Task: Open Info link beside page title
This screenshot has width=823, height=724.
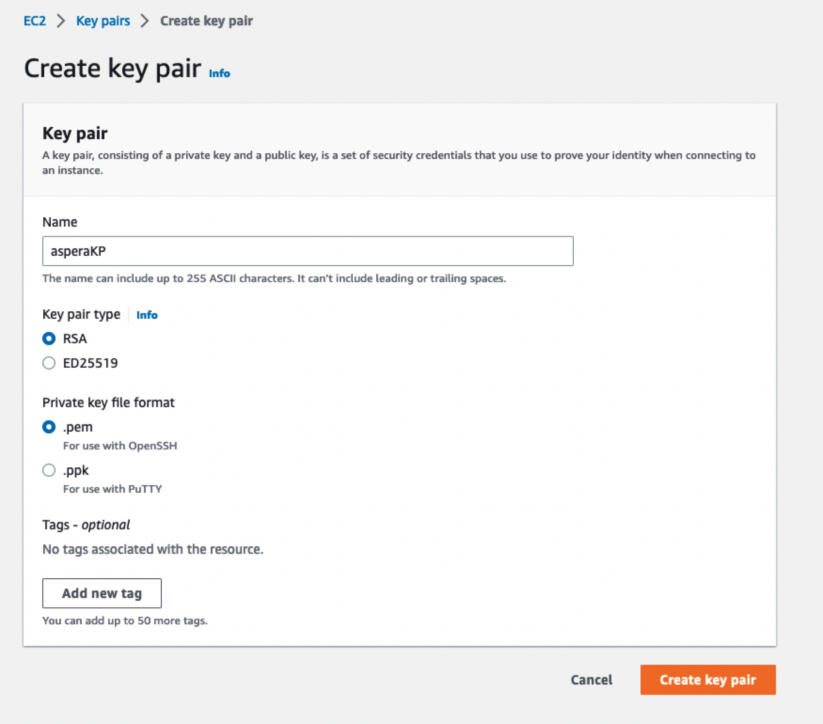Action: tap(219, 73)
